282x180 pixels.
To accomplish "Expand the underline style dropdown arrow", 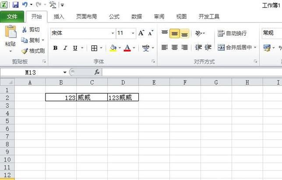I will [82, 48].
